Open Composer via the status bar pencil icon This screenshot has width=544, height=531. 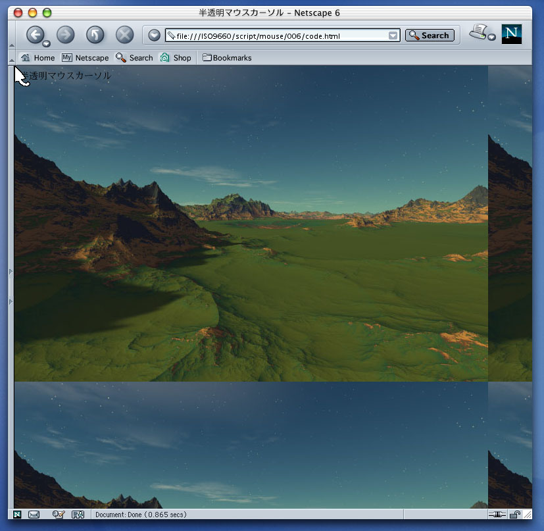59,515
